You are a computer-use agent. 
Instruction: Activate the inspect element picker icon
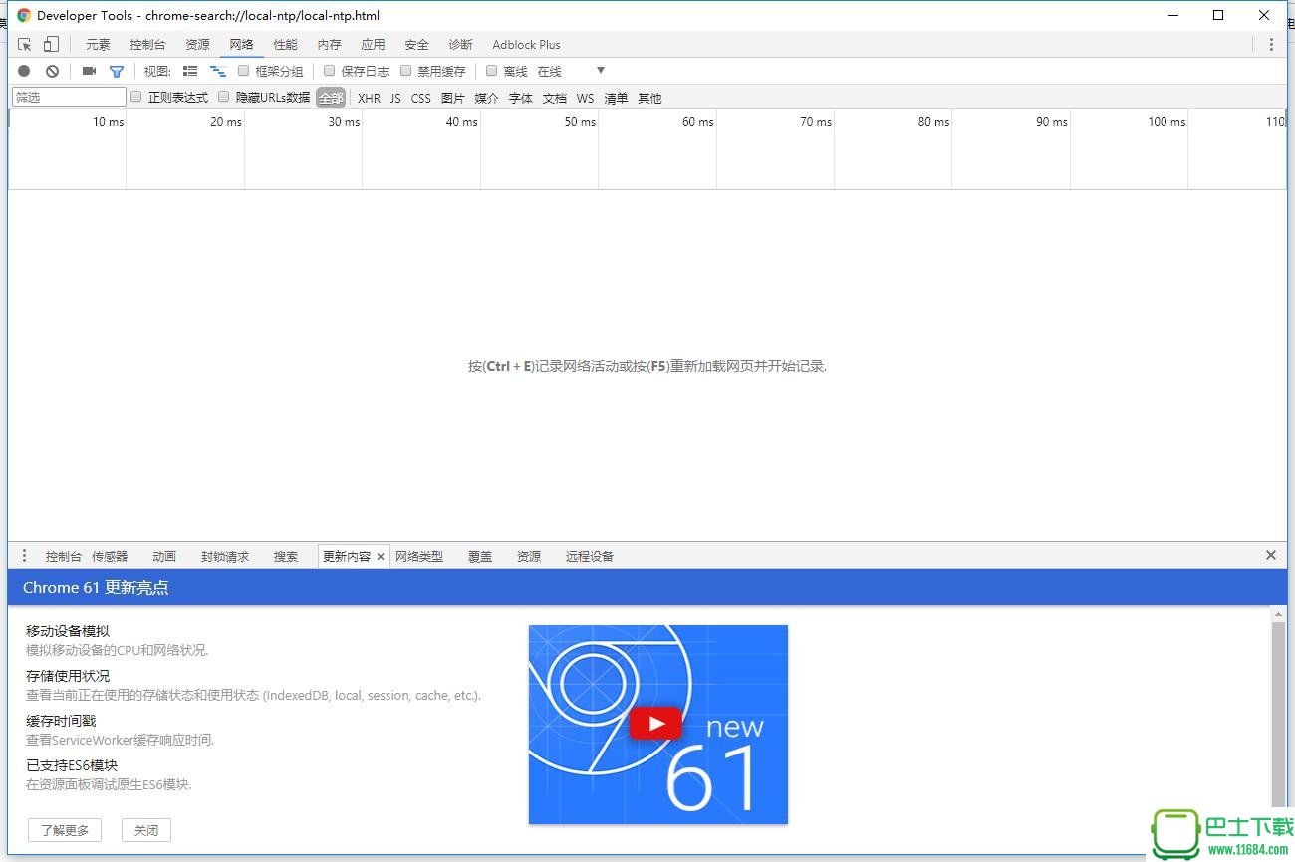coord(25,44)
